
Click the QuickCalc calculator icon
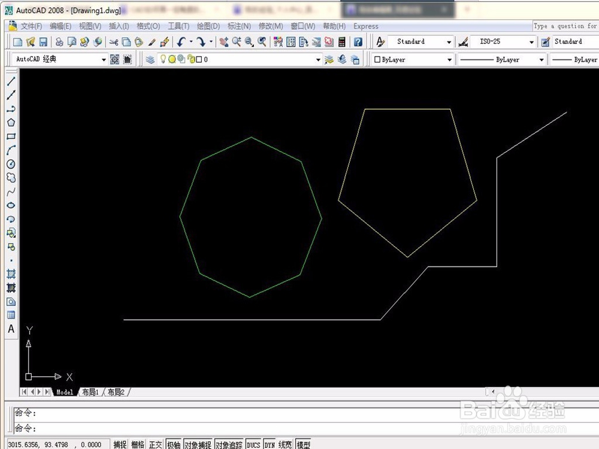342,42
